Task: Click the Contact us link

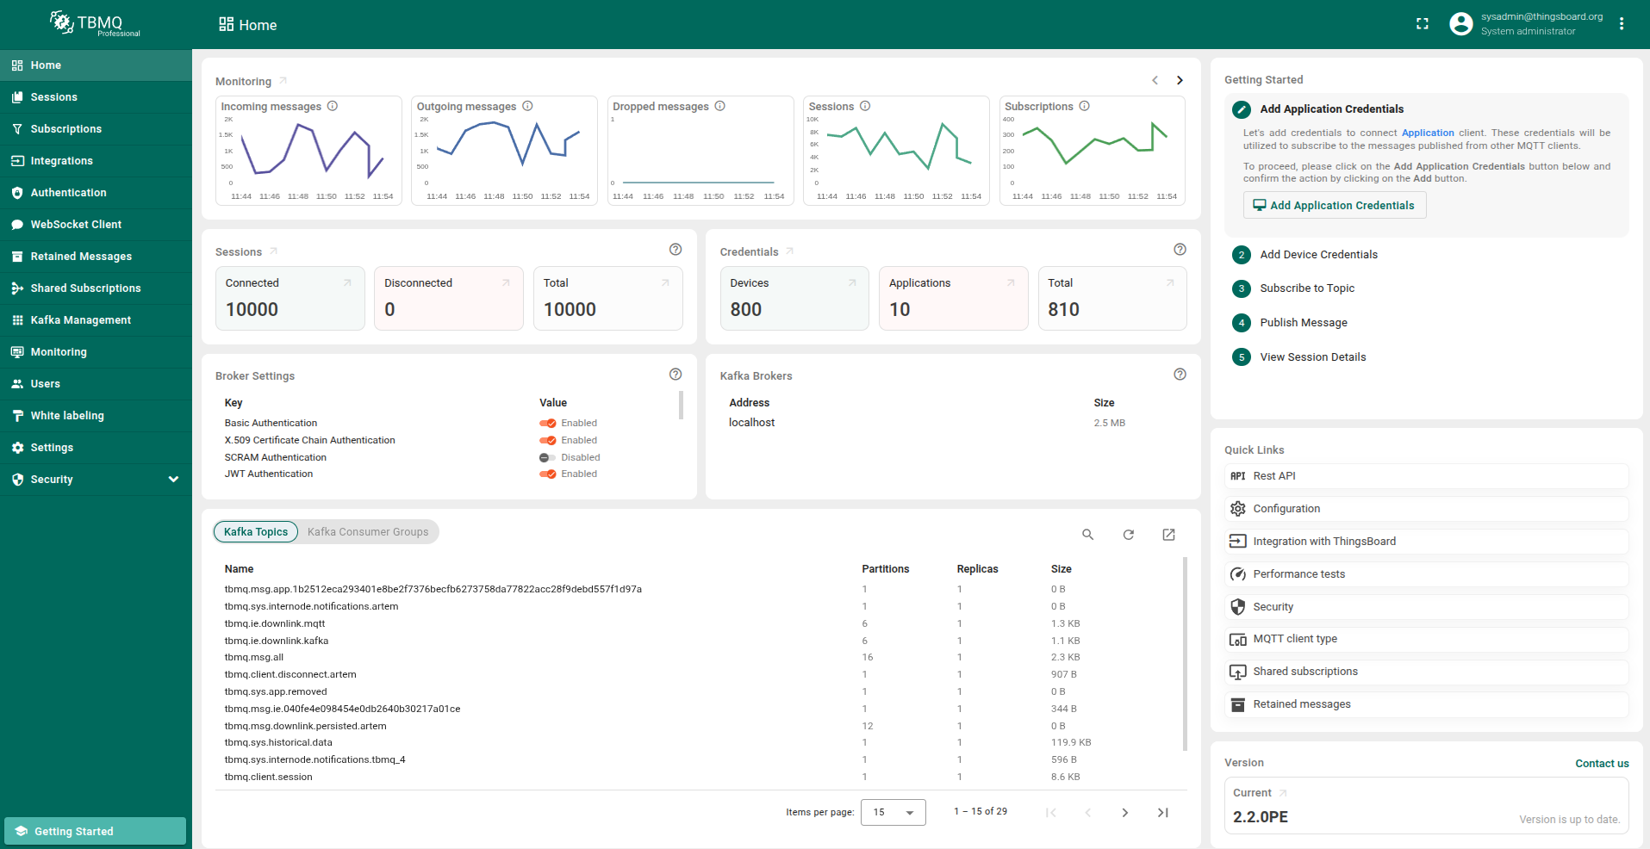Action: (1602, 764)
